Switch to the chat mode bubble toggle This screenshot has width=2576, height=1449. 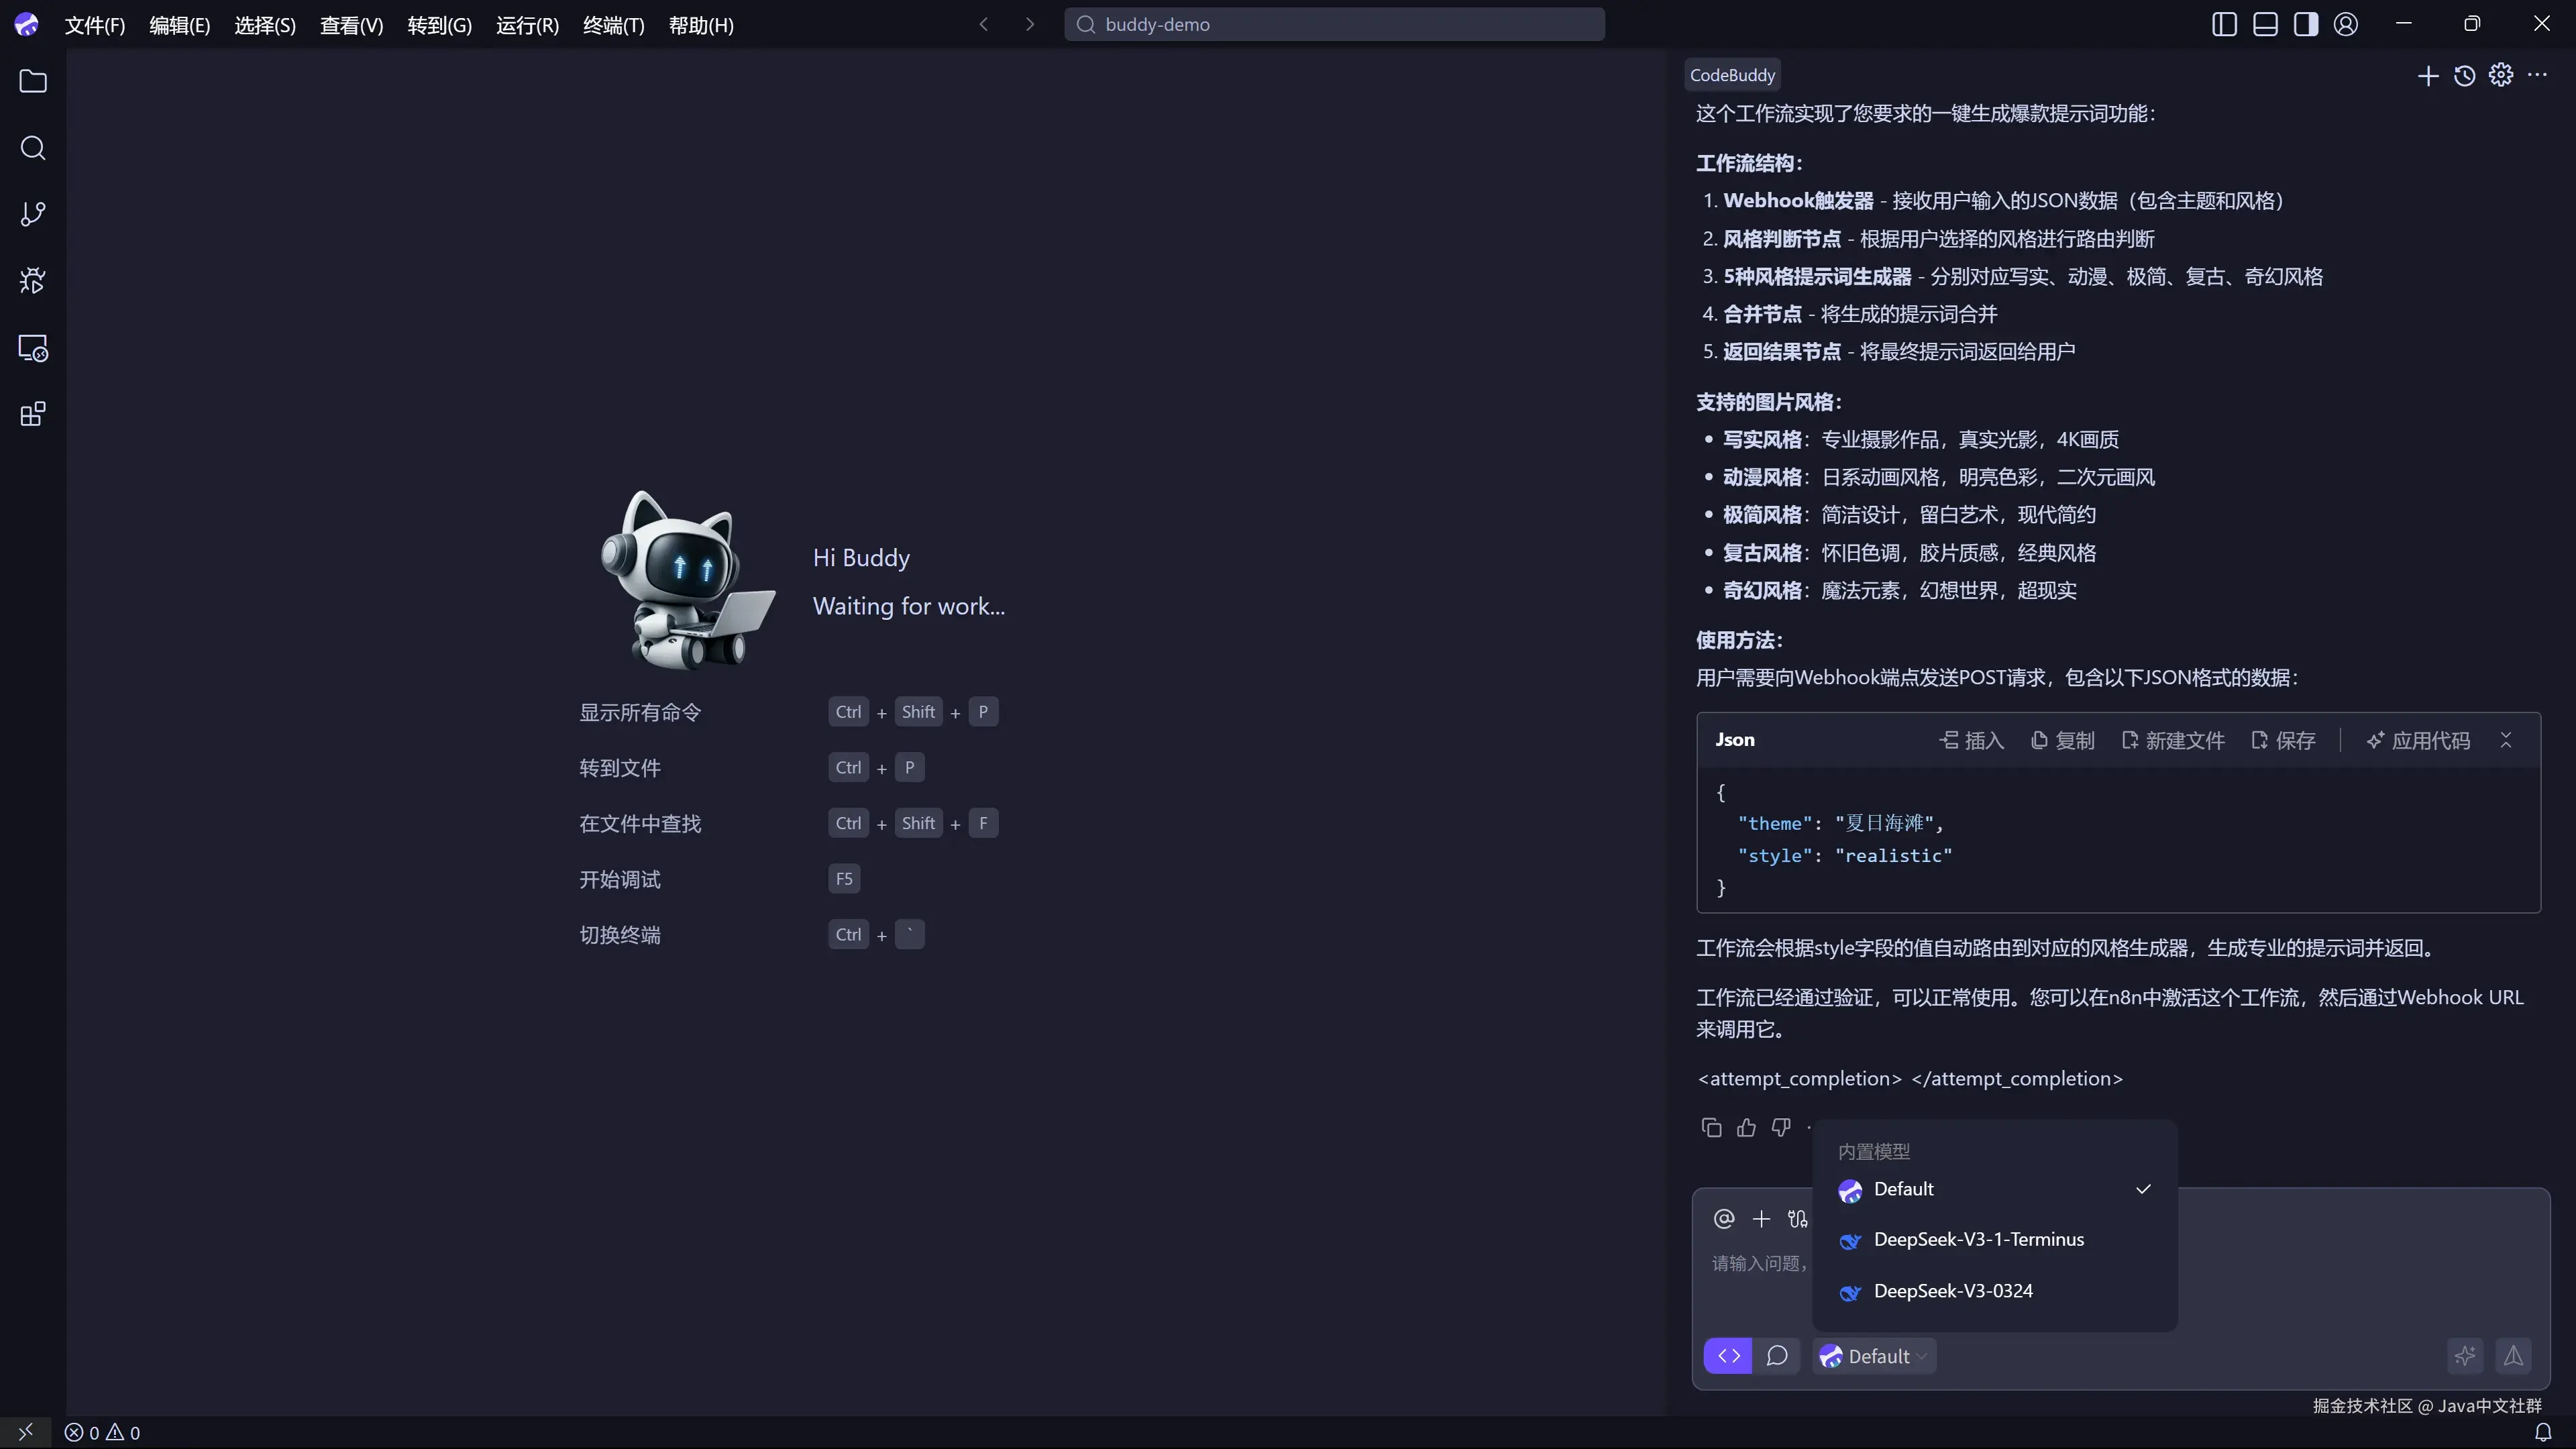point(1777,1356)
